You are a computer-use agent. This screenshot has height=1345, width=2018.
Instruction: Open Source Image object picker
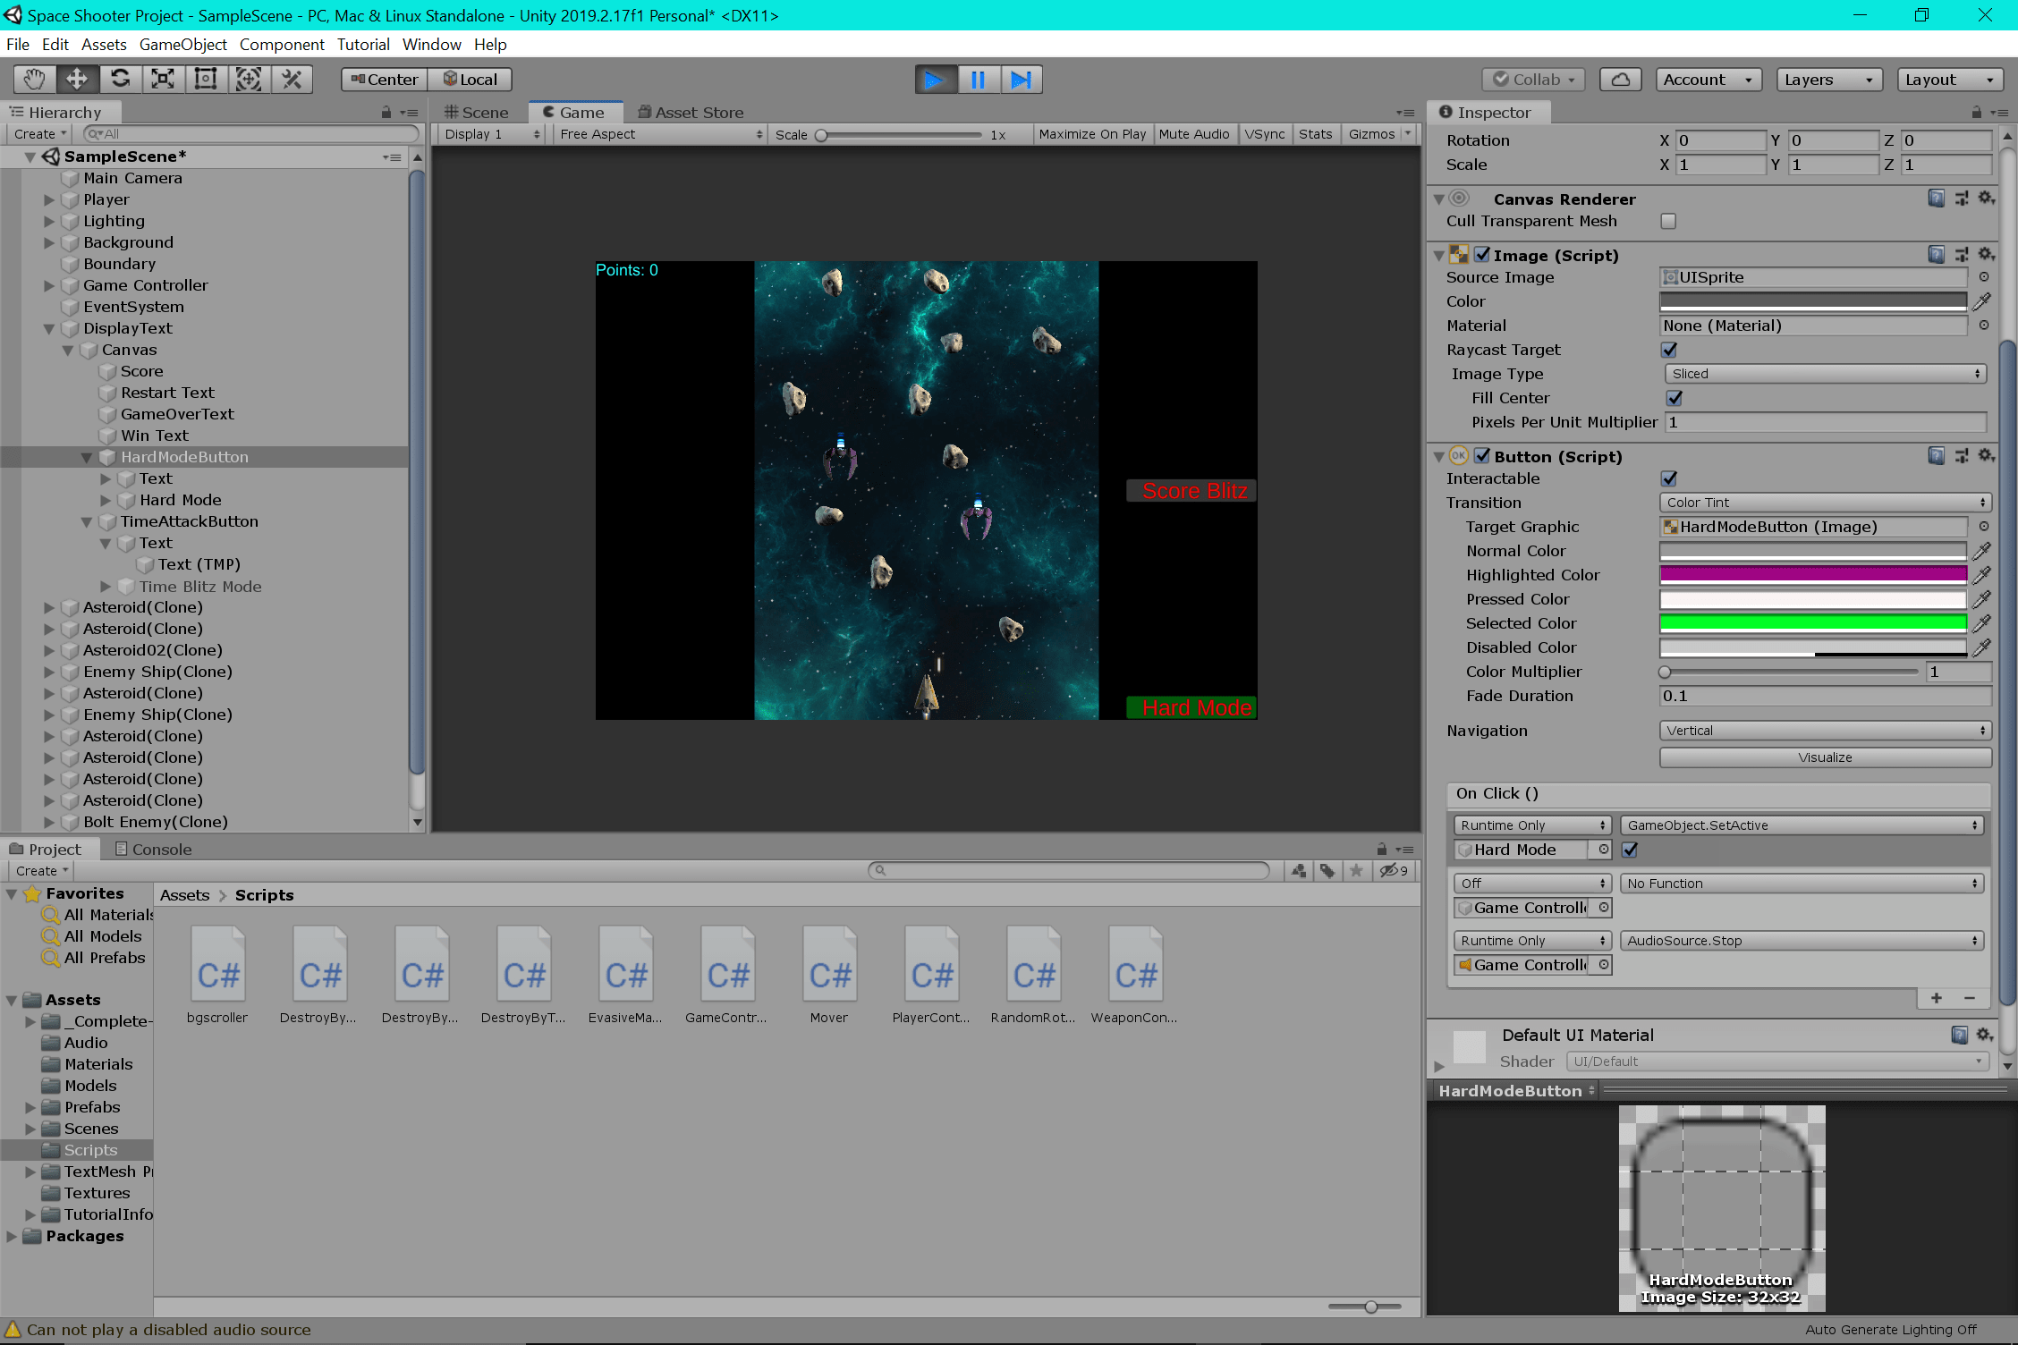click(x=1984, y=277)
